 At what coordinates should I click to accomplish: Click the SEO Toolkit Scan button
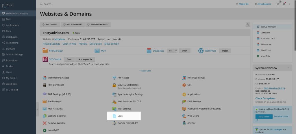point(69,59)
